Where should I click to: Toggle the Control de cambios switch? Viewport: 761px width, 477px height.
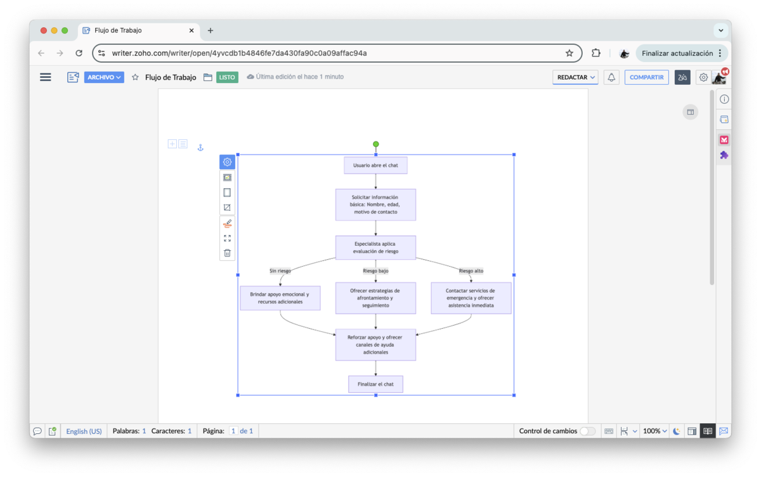[587, 431]
